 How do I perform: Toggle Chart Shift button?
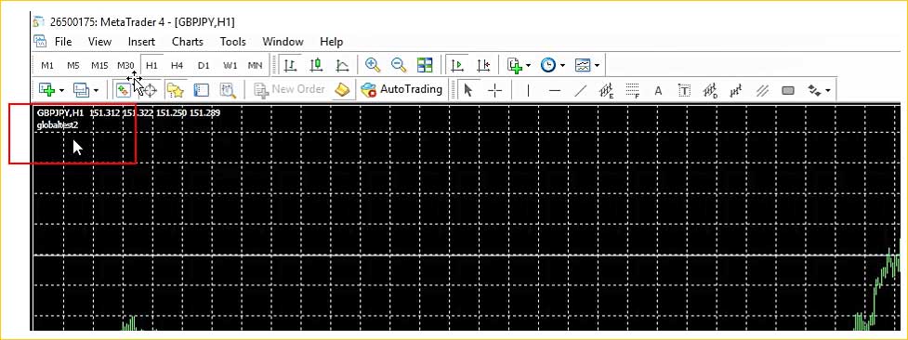point(483,65)
